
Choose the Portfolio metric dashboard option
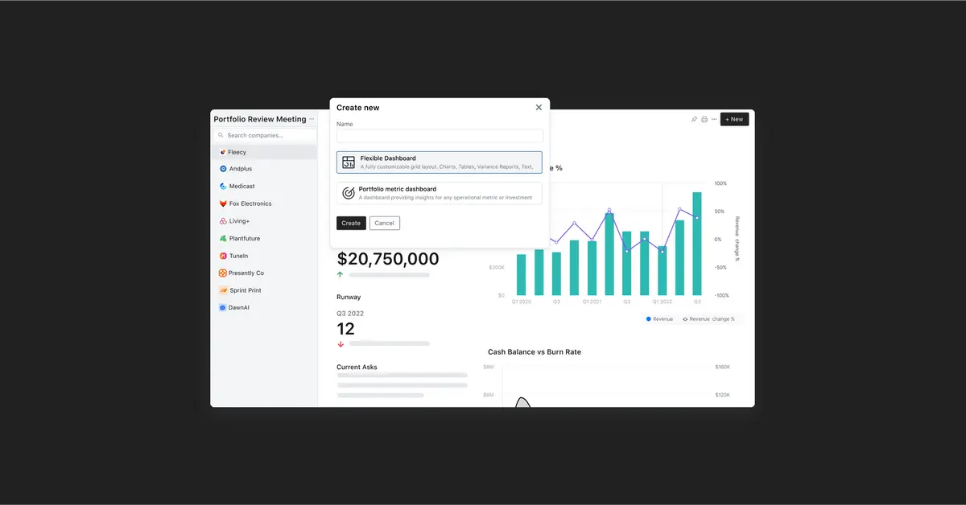coord(440,193)
